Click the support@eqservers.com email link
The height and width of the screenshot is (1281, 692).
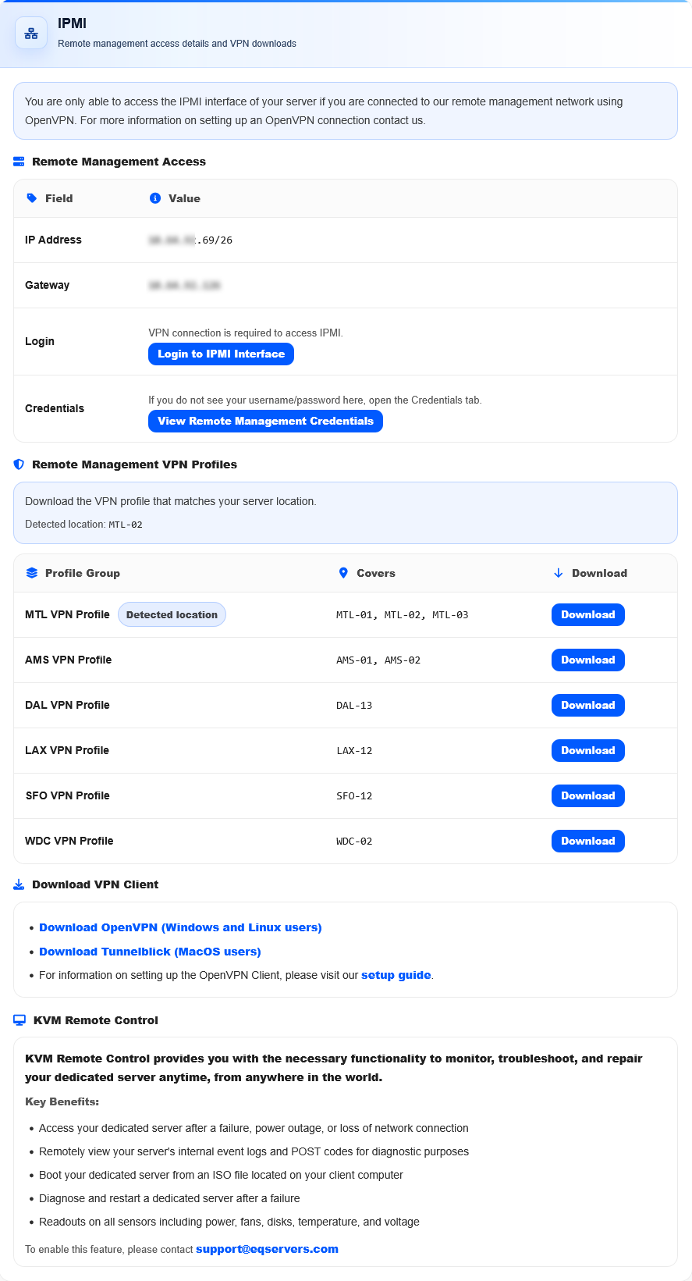[267, 1249]
